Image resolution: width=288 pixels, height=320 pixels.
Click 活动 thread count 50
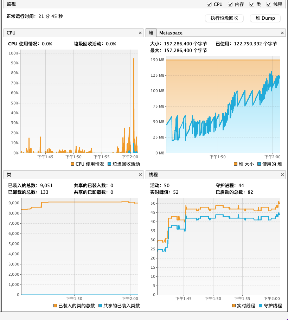tap(167, 185)
